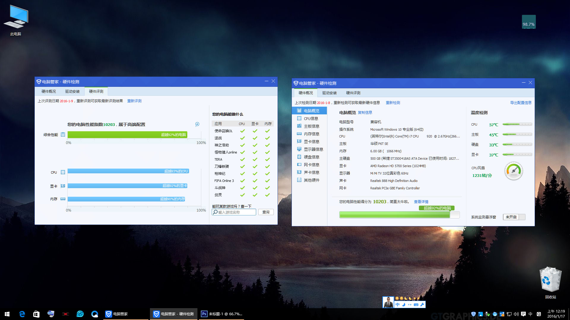Click the TERA game row

243,159
